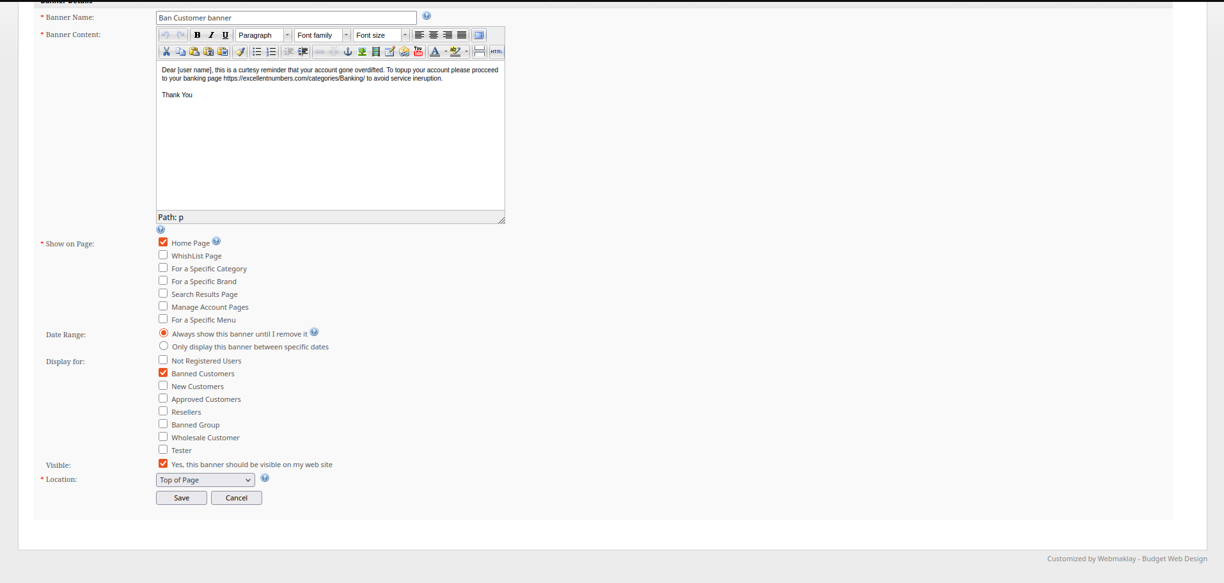Clean up messy code with the brush icon

pyautogui.click(x=240, y=52)
